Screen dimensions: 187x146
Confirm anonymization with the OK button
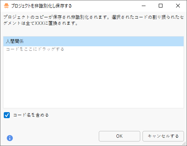[120, 136]
